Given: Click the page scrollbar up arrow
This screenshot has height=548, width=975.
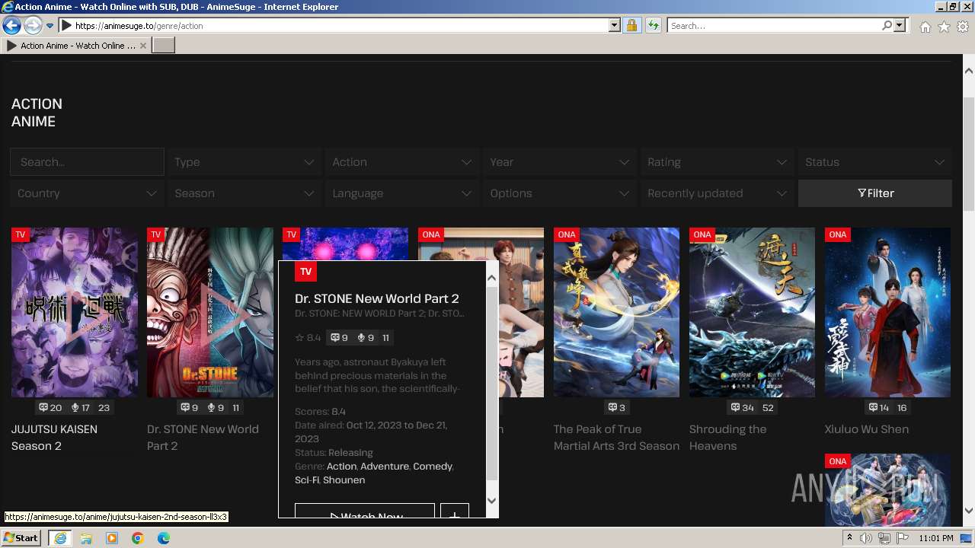Looking at the screenshot, I should coord(969,72).
